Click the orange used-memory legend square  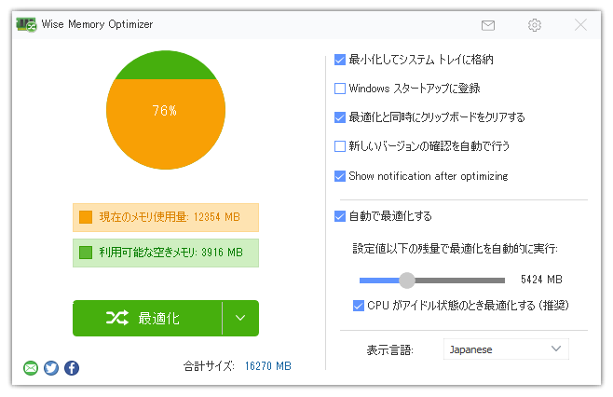click(86, 217)
